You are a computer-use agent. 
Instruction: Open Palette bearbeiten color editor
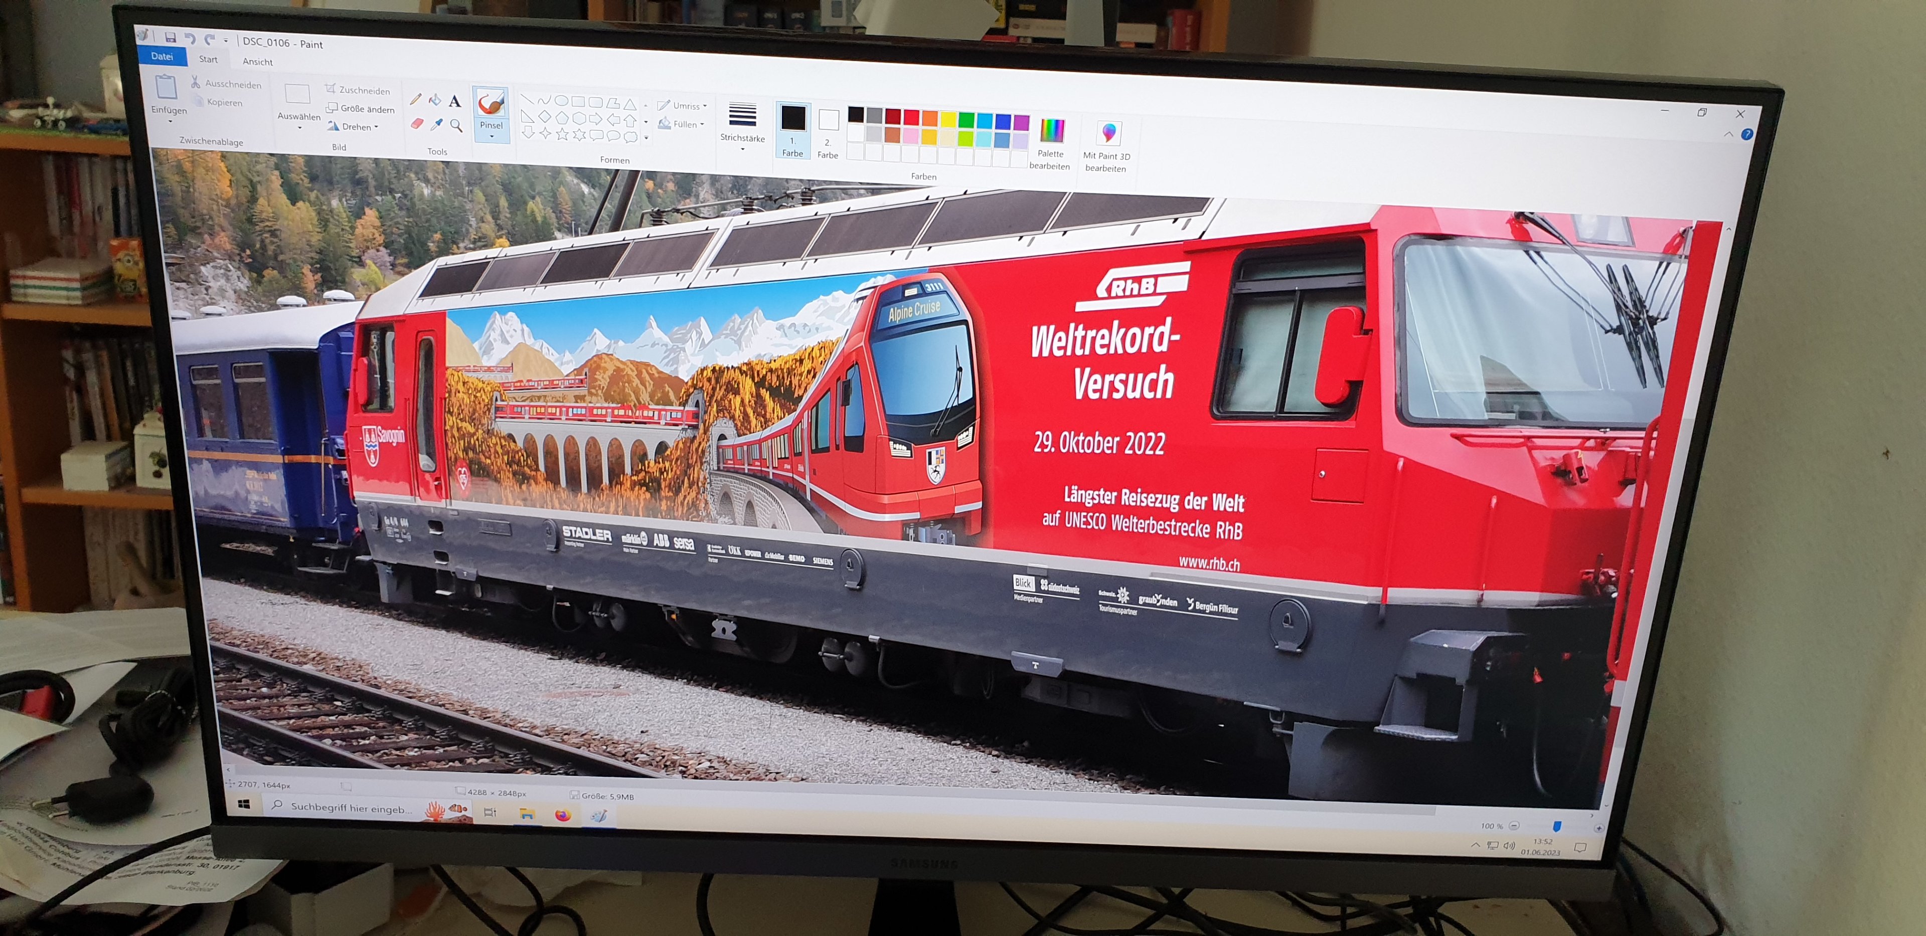tap(1050, 144)
